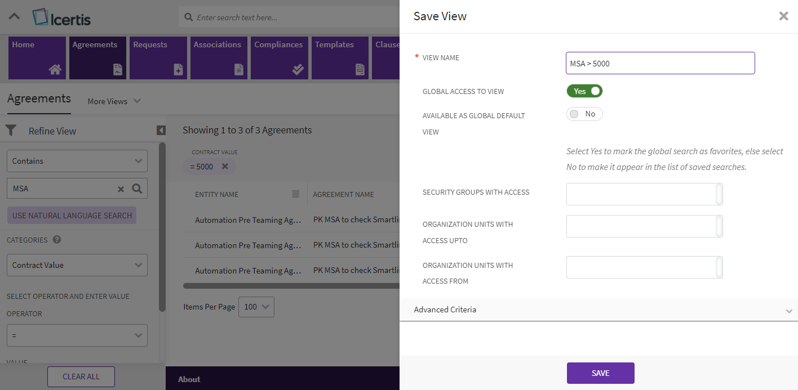Click the Save button
Image resolution: width=798 pixels, height=390 pixels.
(x=600, y=373)
